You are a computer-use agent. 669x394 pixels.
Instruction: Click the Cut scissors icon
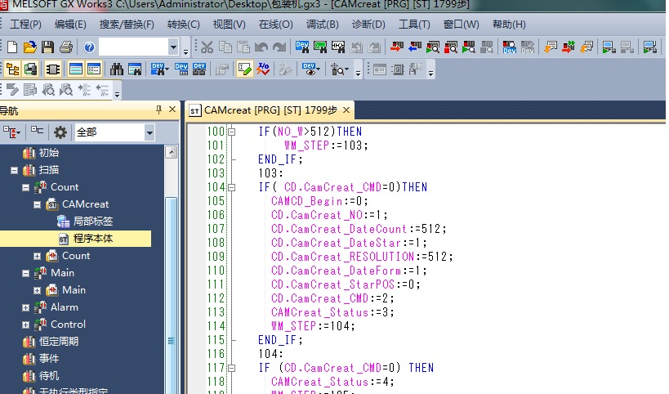tap(207, 47)
